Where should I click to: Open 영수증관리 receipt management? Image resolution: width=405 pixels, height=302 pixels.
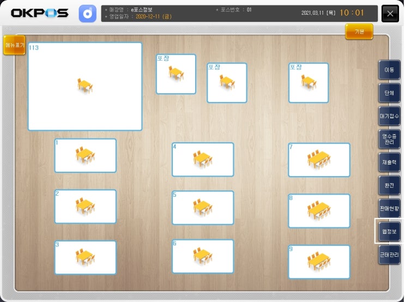390,139
